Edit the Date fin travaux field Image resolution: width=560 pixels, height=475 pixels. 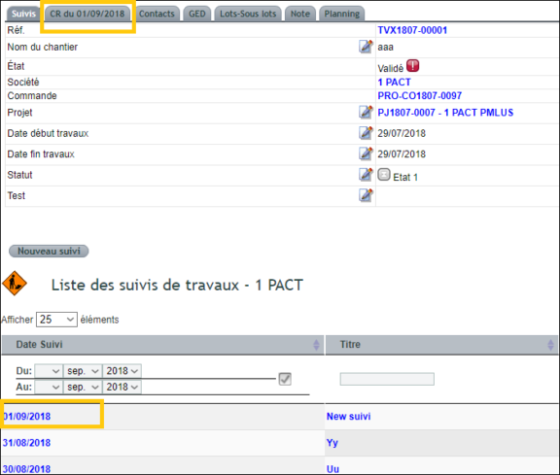(366, 153)
